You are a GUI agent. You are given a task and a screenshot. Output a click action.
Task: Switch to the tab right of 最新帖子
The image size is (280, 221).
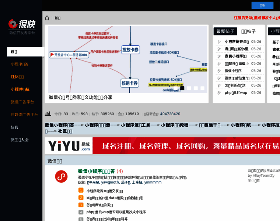(x=249, y=31)
